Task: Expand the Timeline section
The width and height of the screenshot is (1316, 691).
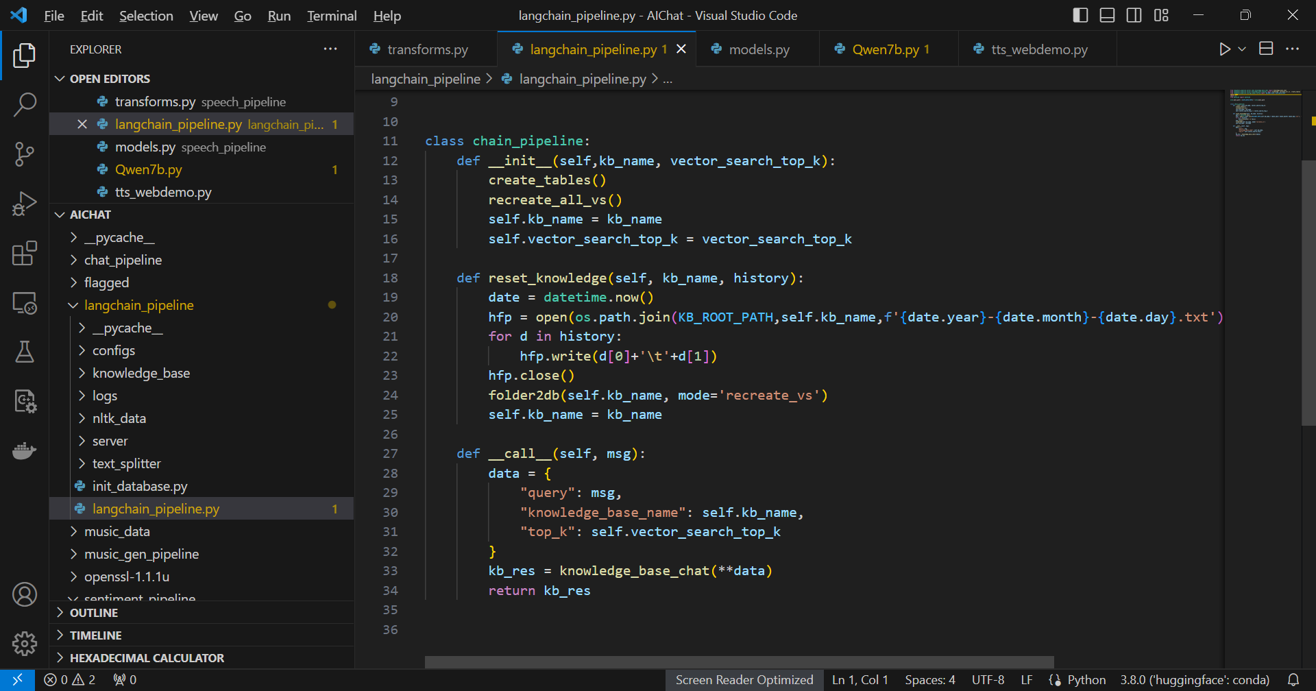Action: [202, 635]
